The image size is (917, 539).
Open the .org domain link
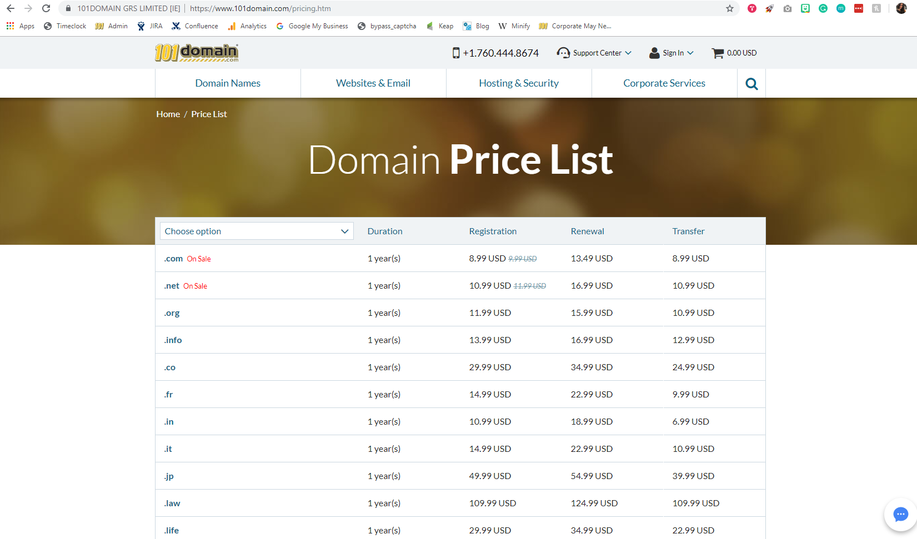pos(172,313)
